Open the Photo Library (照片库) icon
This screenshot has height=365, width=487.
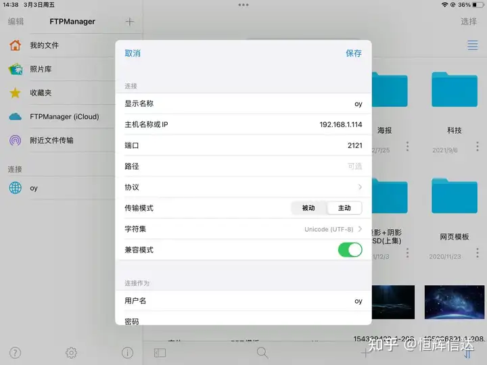[15, 69]
